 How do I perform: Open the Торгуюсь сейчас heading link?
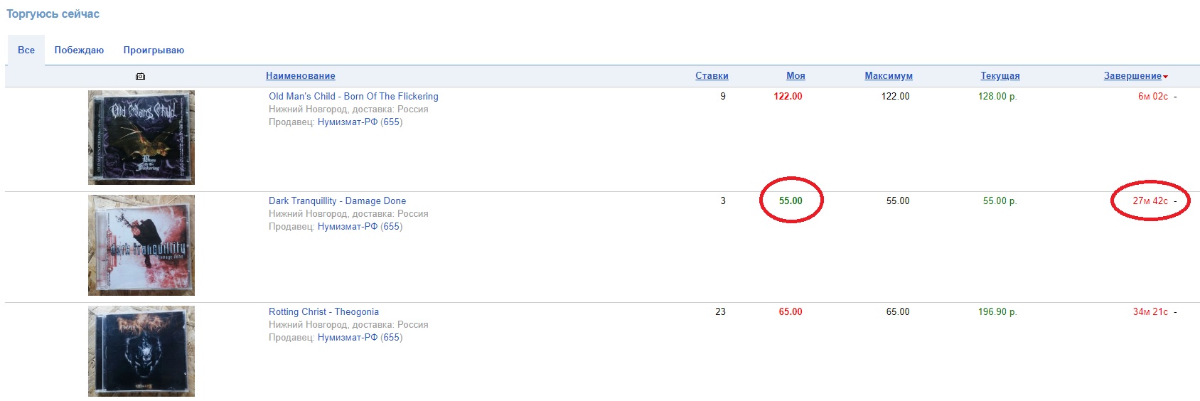[53, 14]
